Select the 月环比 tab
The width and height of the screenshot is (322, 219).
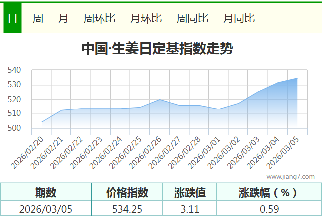(146, 18)
